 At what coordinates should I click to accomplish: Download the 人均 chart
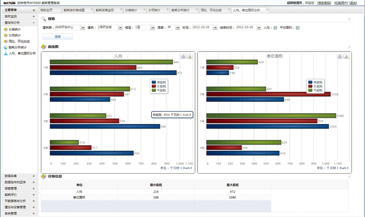click(x=190, y=56)
